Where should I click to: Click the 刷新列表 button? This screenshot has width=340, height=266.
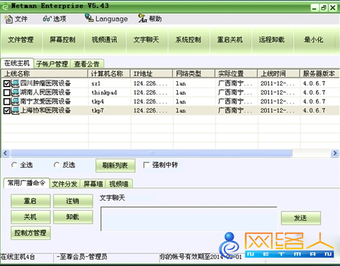pyautogui.click(x=115, y=165)
